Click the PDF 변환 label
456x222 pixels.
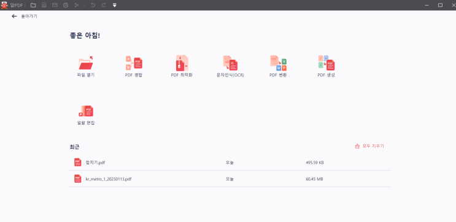tap(278, 75)
